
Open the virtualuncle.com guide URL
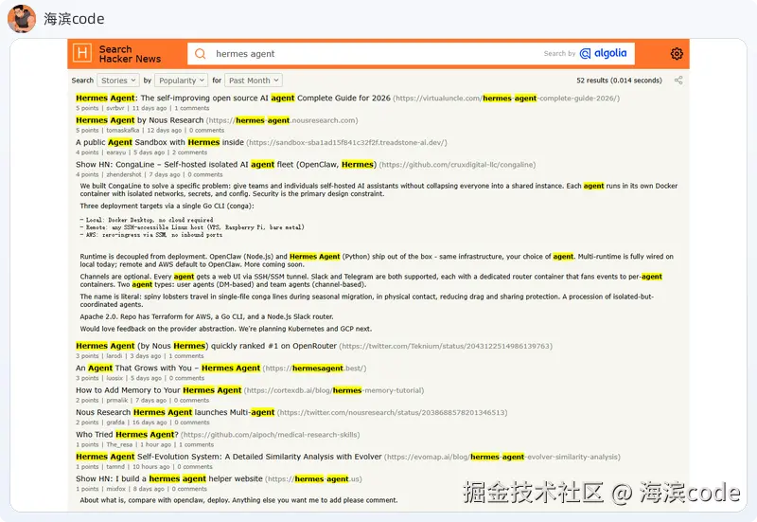tap(506, 99)
